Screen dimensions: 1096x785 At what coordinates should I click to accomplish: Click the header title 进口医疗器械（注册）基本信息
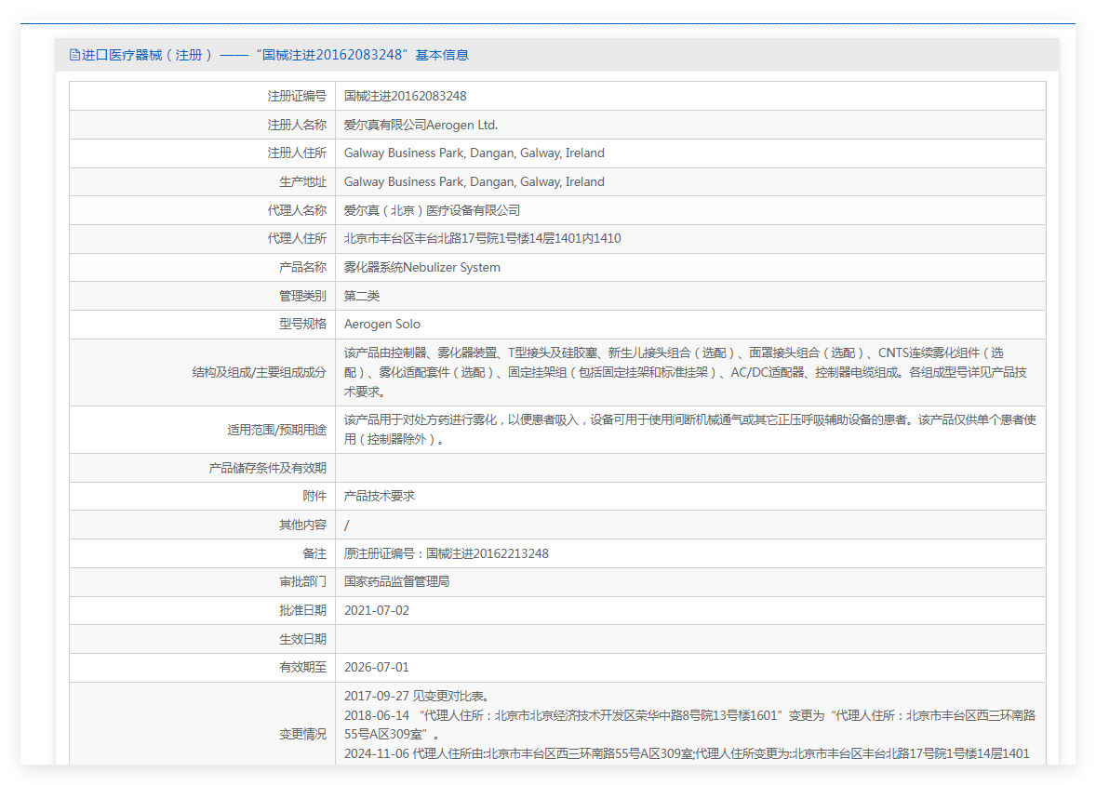click(275, 55)
